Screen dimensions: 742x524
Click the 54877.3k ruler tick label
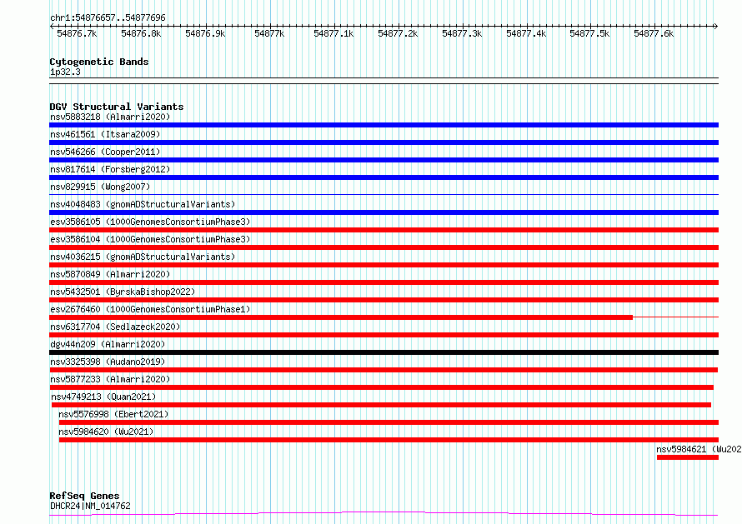(x=462, y=33)
